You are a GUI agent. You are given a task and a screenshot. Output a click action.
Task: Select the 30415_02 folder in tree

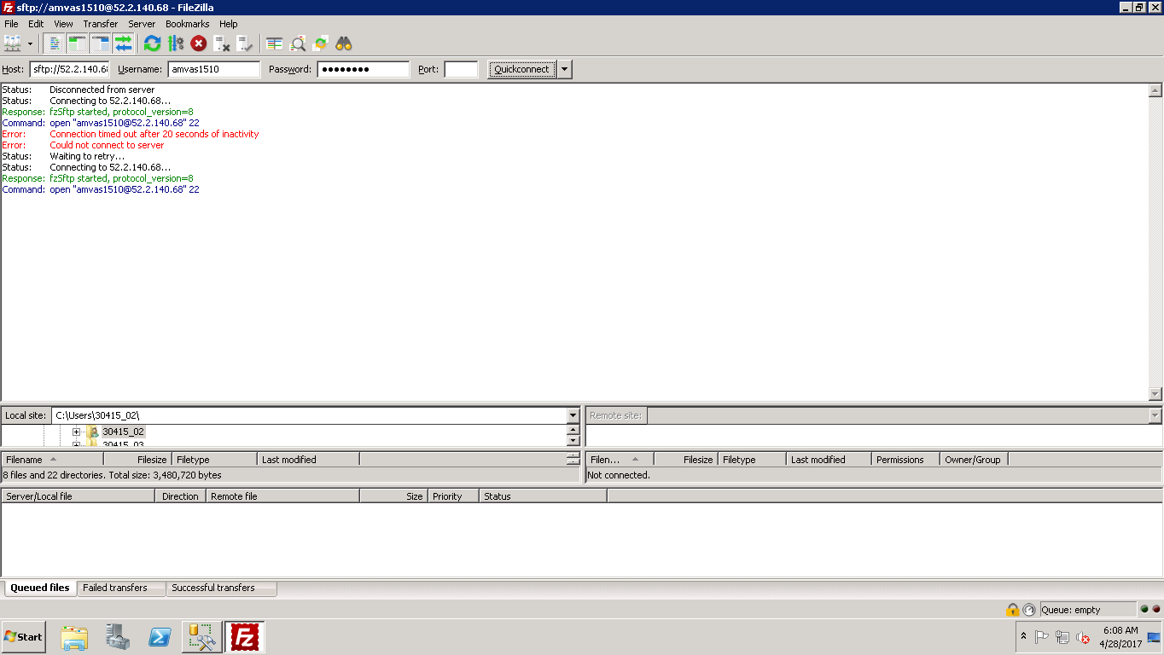click(123, 432)
